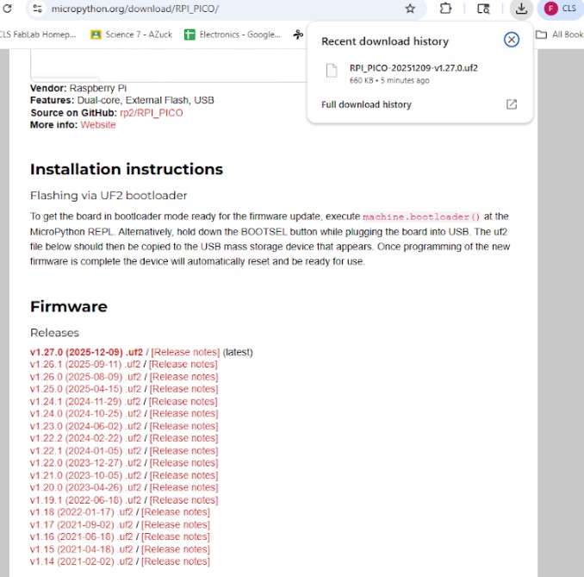Viewport: 584px width, 577px height.
Task: Open the CLS profile button
Action: click(x=560, y=9)
